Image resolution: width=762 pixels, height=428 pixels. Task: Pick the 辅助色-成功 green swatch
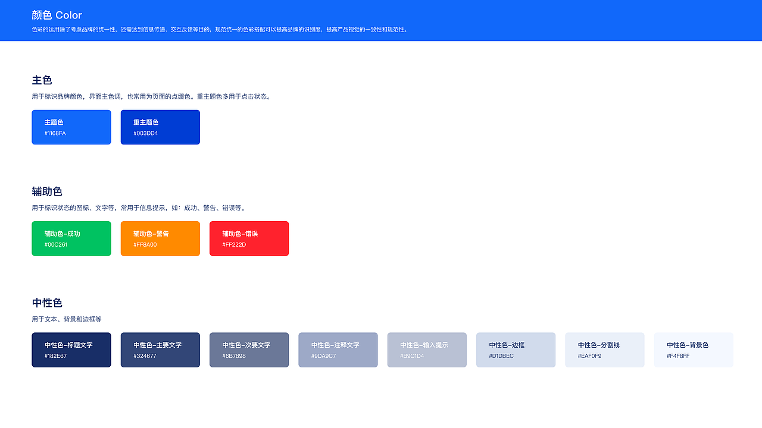click(x=71, y=238)
